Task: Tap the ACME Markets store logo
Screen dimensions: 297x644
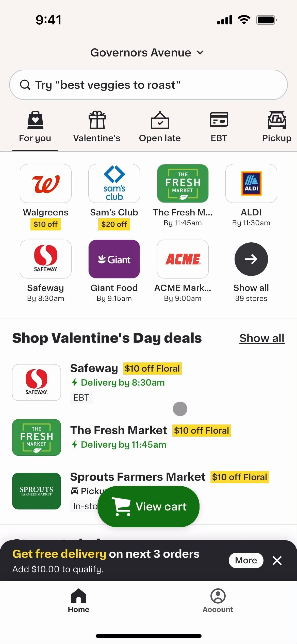Action: [183, 259]
